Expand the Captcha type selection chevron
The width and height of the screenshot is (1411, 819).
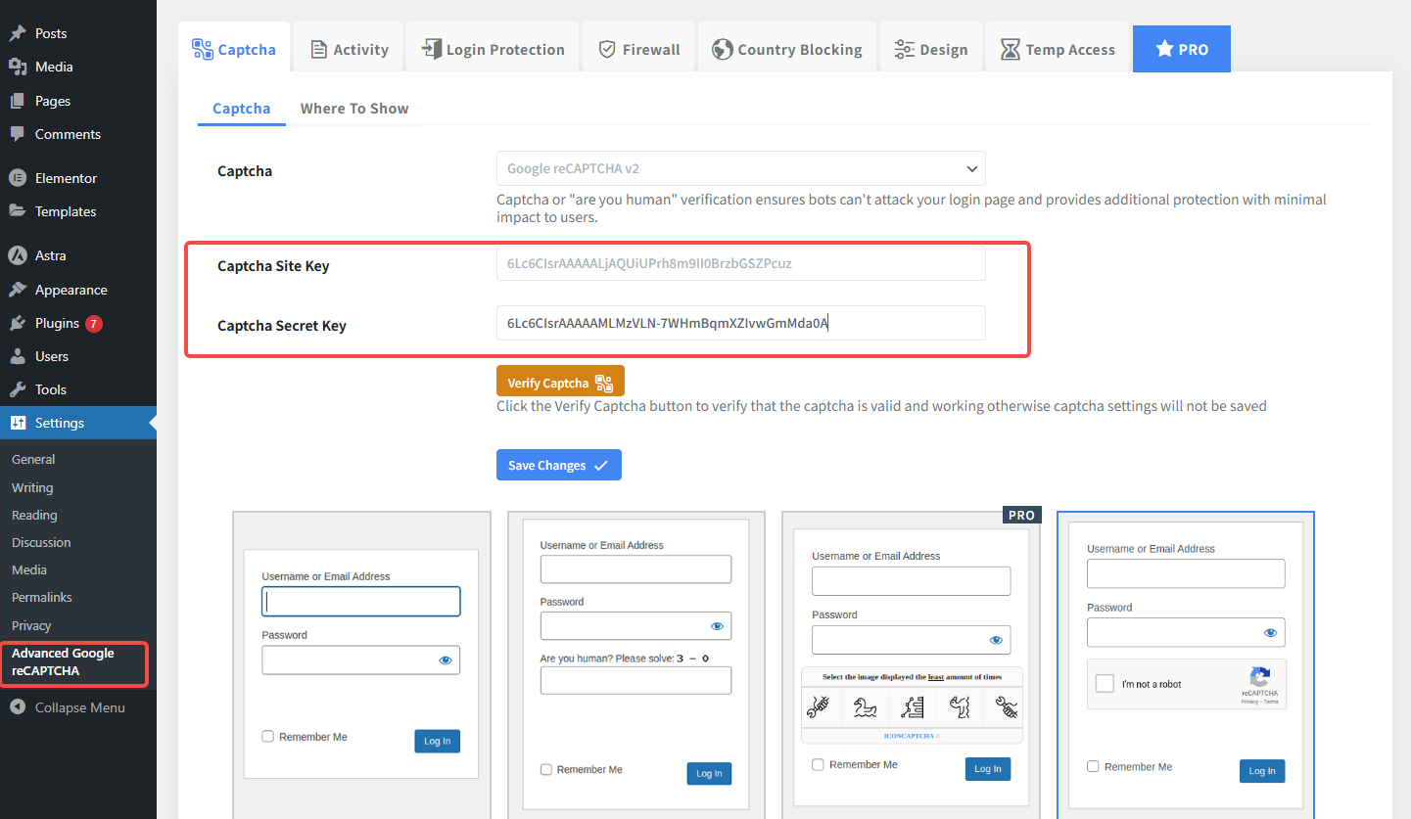coord(971,168)
